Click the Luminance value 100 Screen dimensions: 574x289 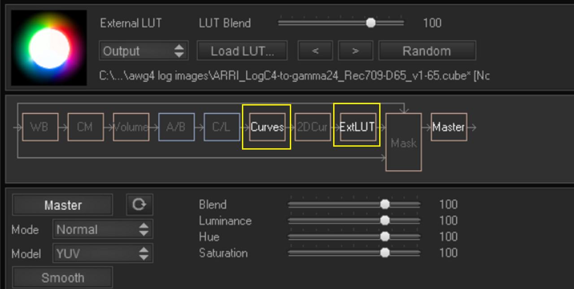point(448,220)
